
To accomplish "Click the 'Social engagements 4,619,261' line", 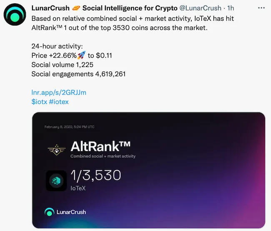I will point(78,74).
